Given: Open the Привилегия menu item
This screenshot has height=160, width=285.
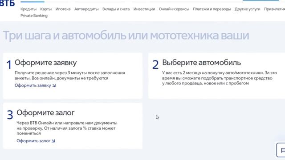Looking at the screenshot, I should [x=274, y=9].
